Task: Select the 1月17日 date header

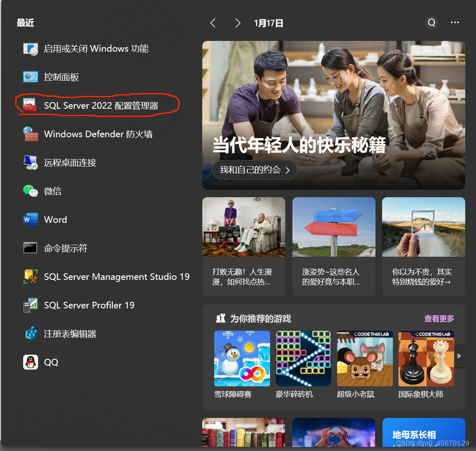Action: 269,24
